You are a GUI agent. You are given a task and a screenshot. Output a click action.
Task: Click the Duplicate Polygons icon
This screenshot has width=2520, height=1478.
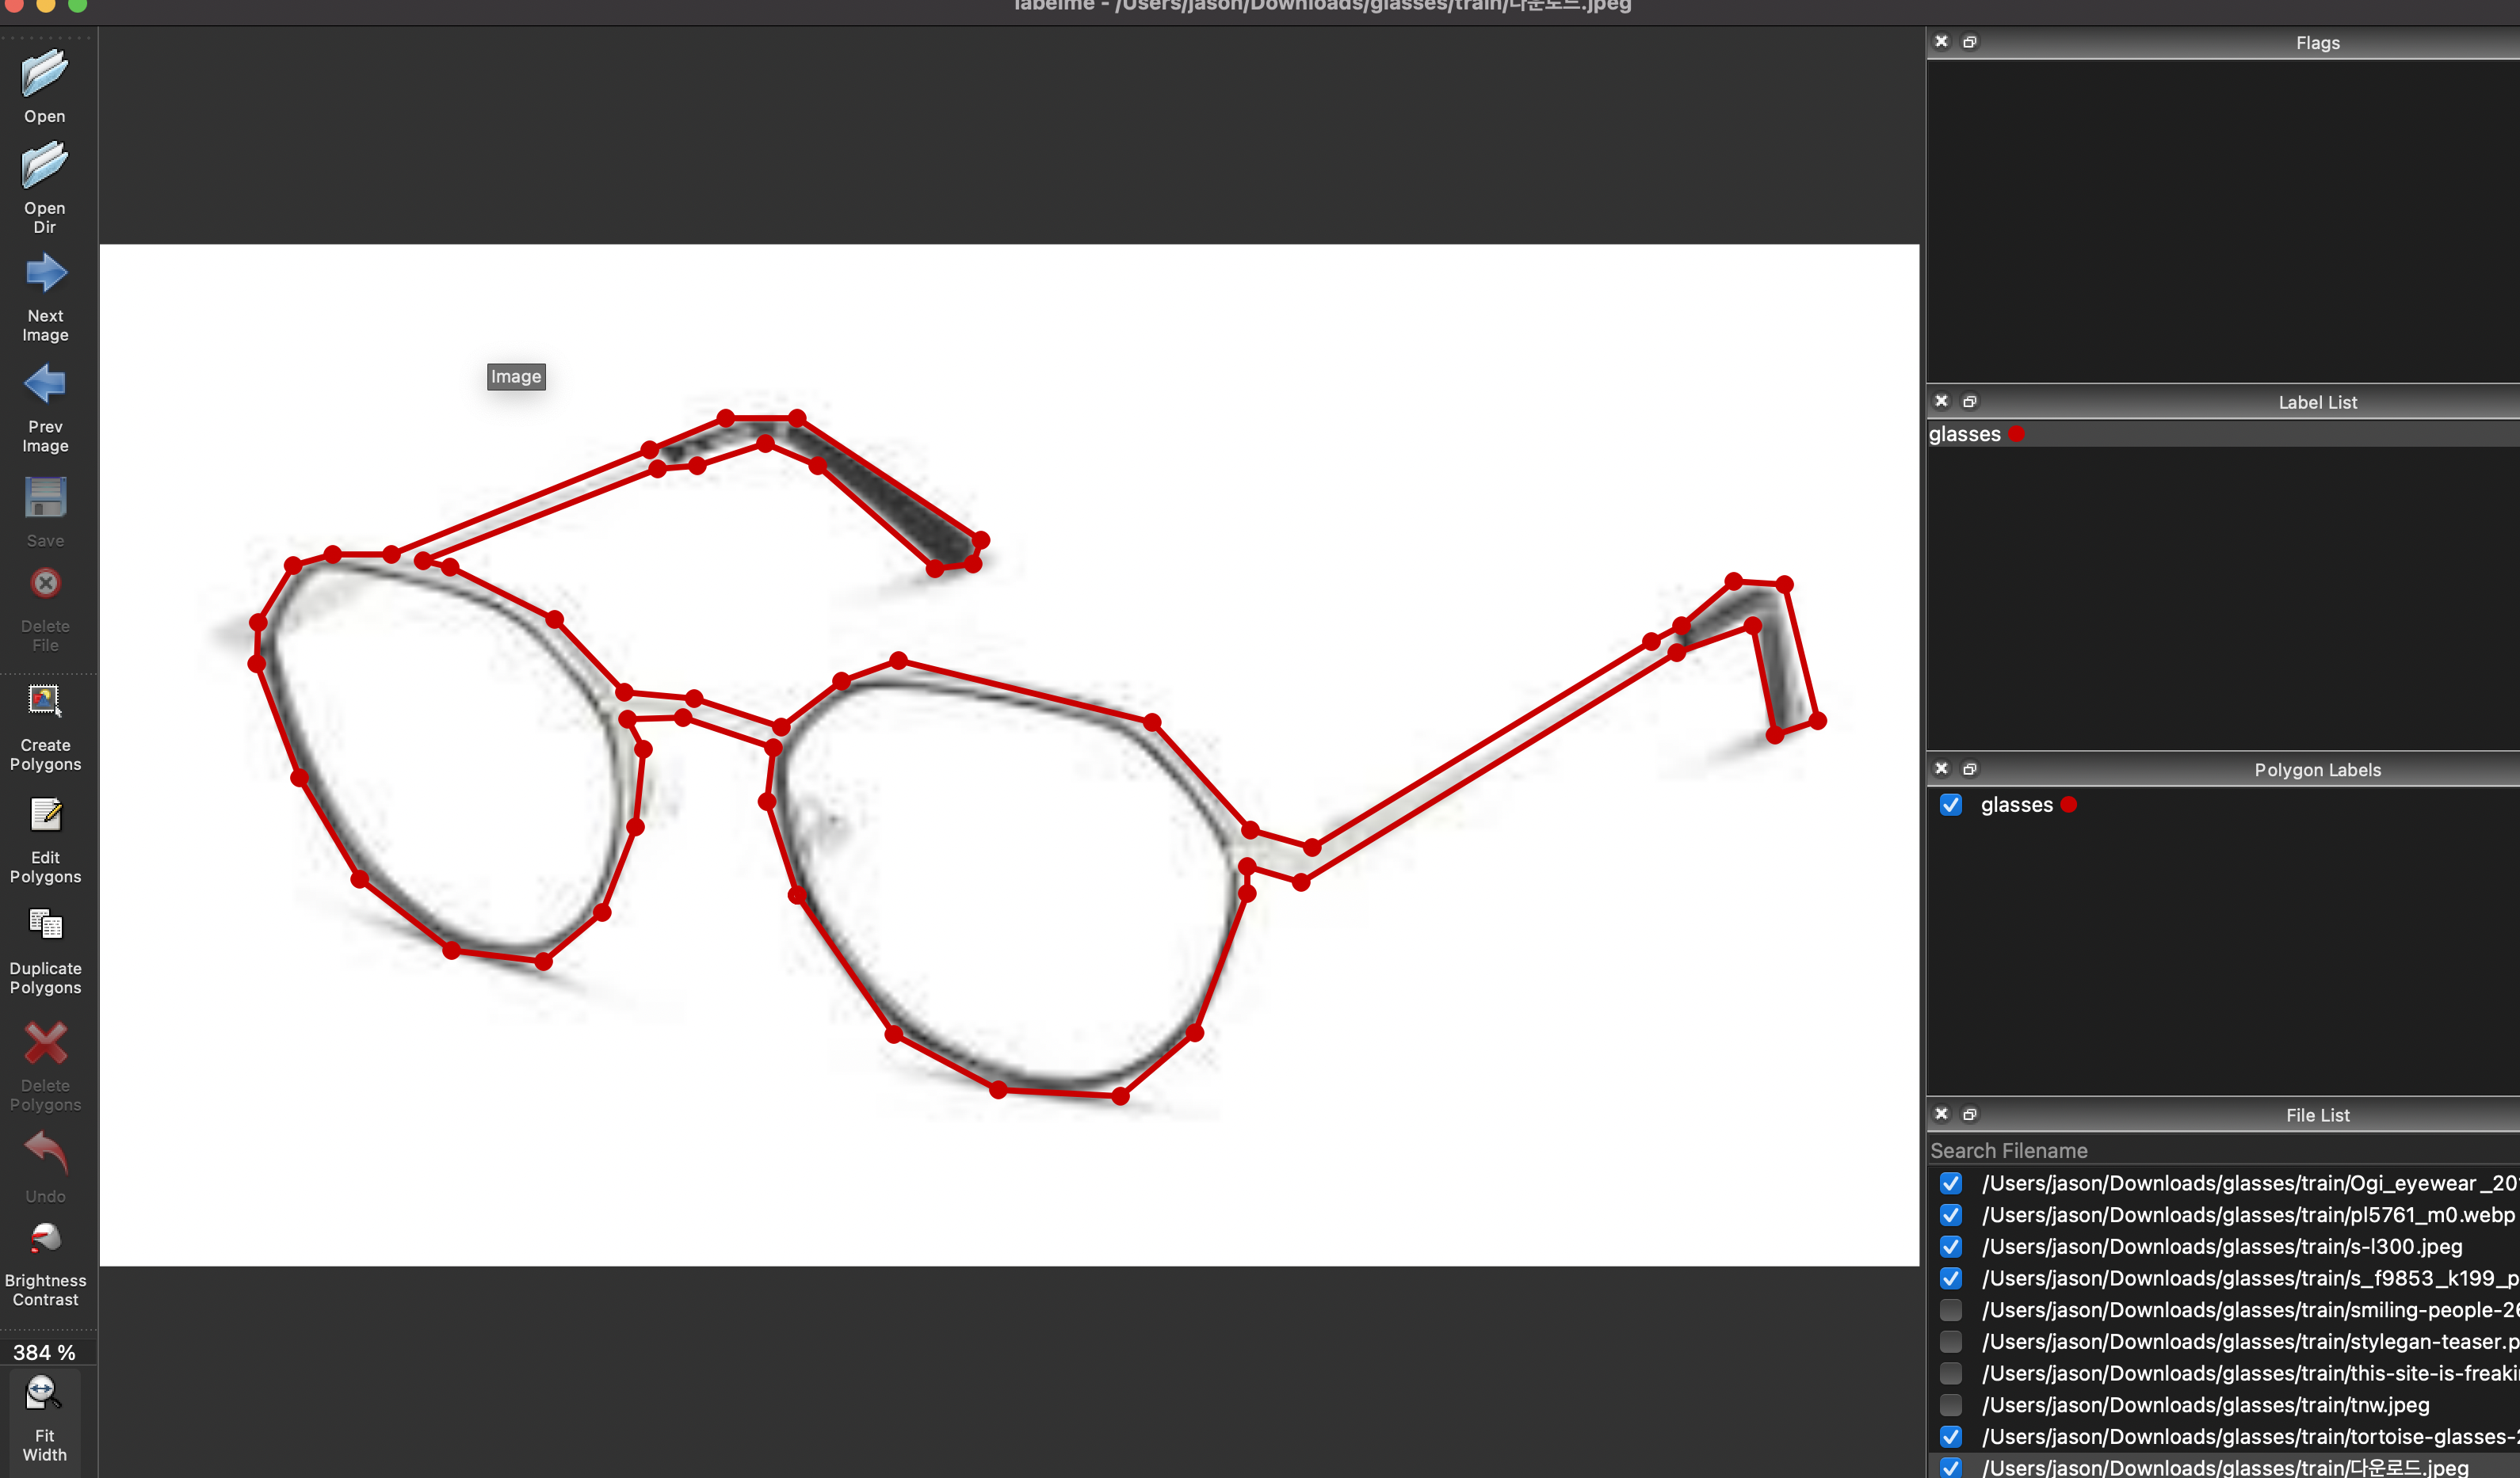coord(45,925)
